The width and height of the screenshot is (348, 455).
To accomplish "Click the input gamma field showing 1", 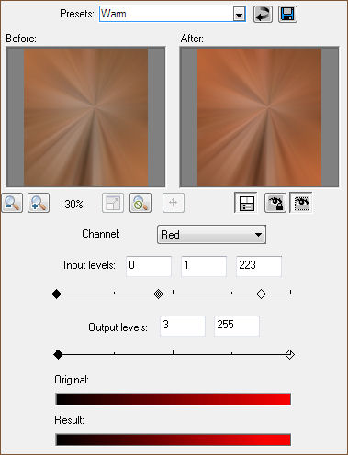I will pyautogui.click(x=204, y=266).
